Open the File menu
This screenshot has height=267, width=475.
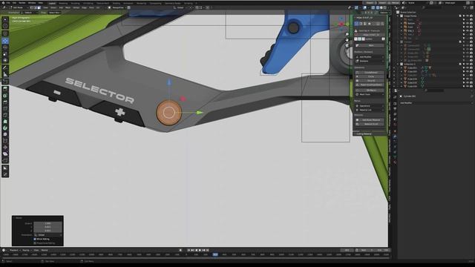click(8, 3)
